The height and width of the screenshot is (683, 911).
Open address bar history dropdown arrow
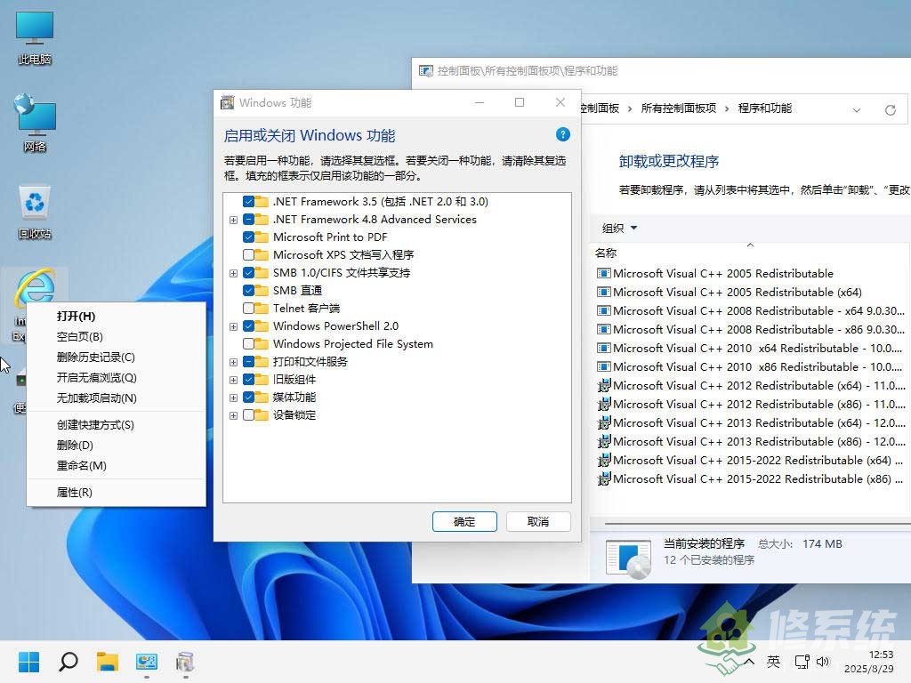pos(857,109)
